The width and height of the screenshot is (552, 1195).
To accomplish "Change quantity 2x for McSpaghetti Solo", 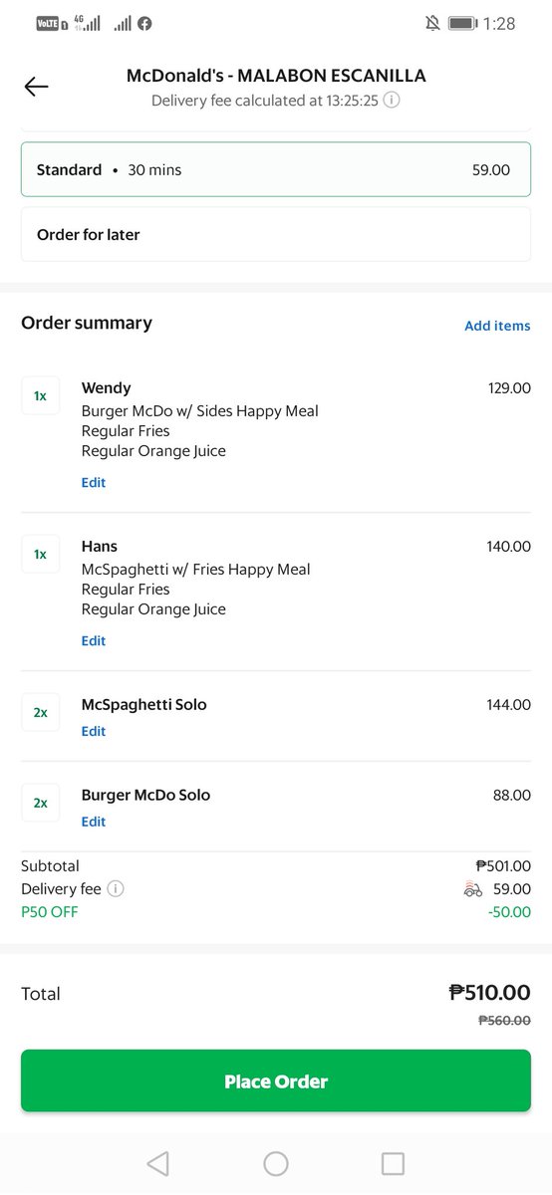I will [x=40, y=712].
